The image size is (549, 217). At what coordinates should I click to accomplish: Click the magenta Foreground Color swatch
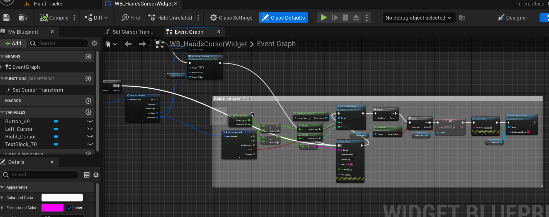coord(52,208)
